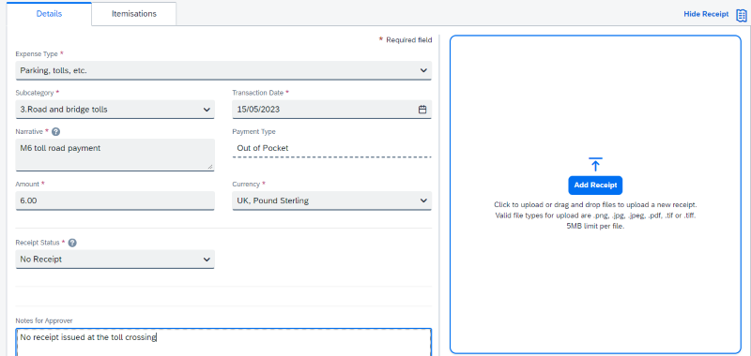Focus the Narrative text area
Viewport: 751px width, 356px height.
(x=115, y=155)
